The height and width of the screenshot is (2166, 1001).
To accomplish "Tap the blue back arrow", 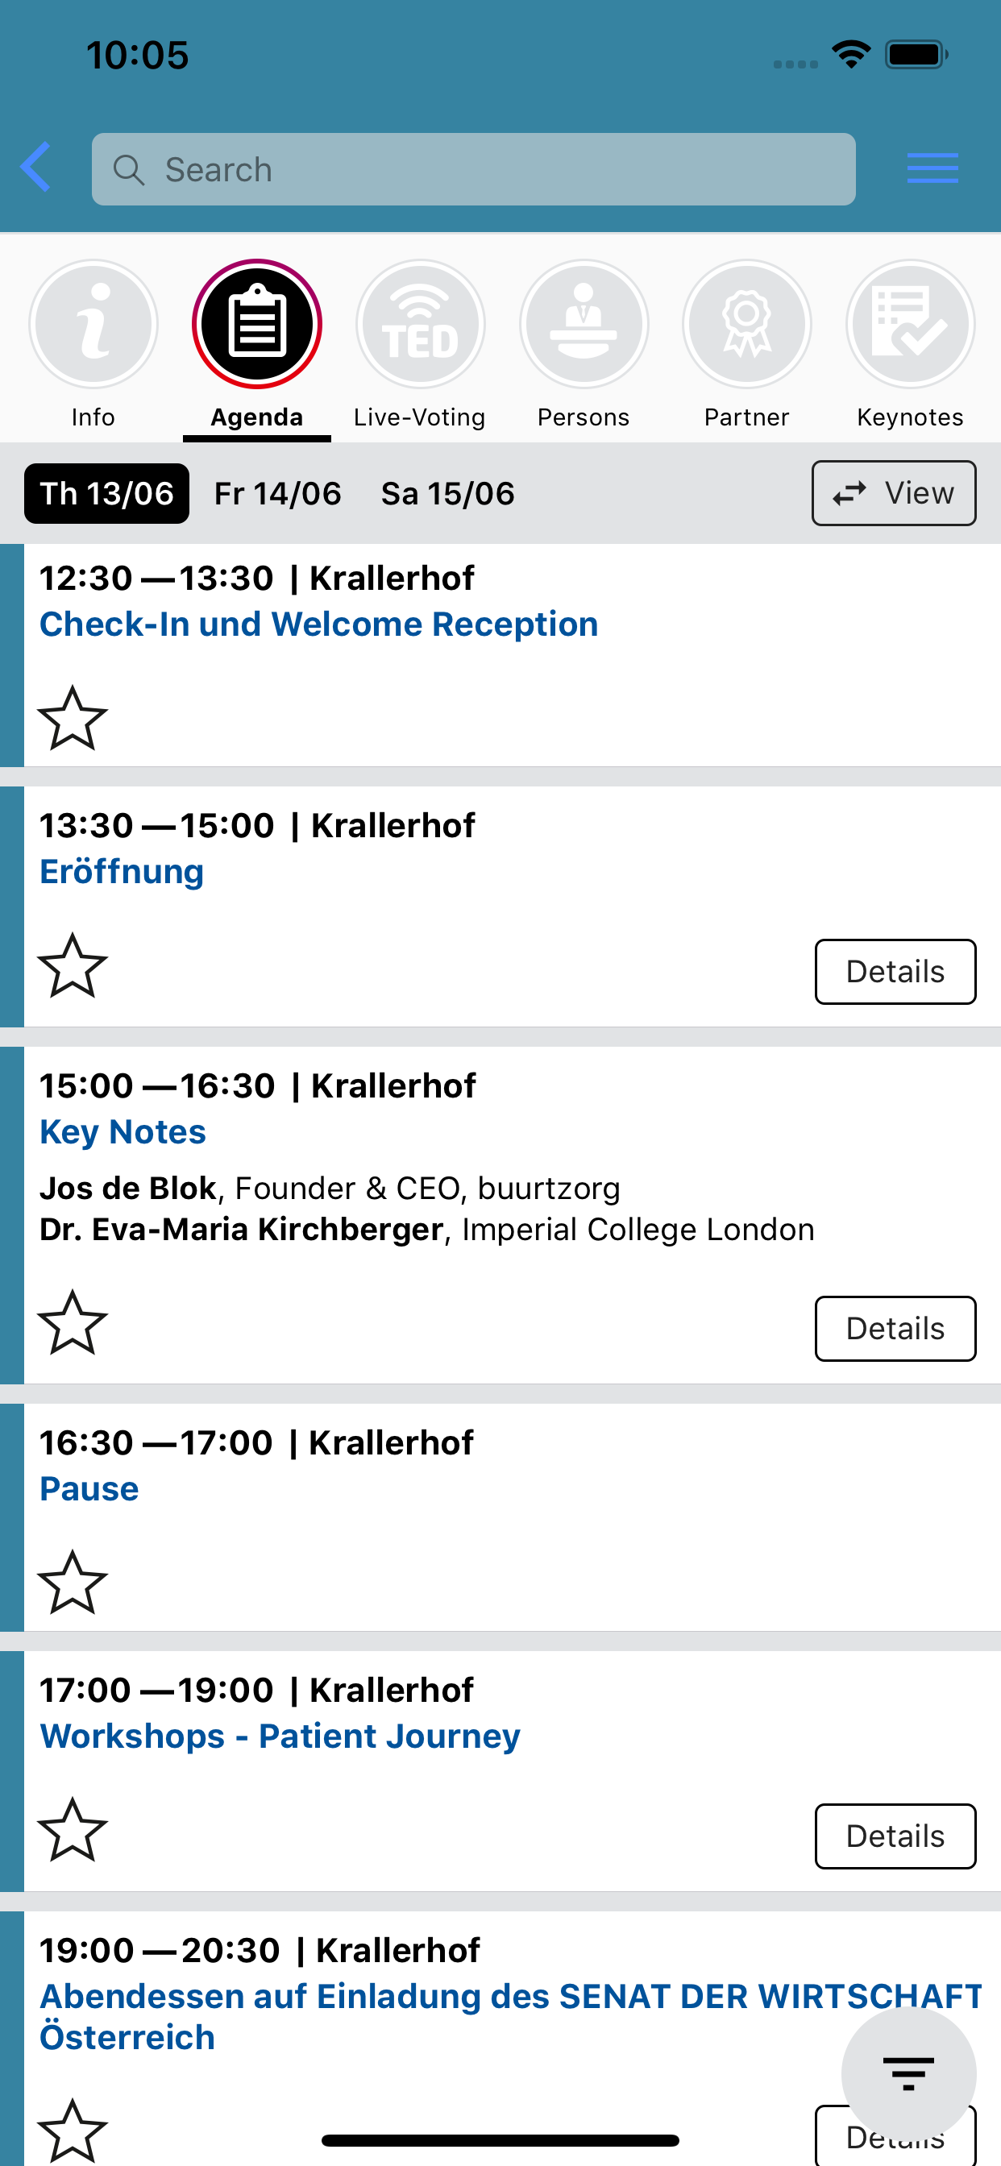I will 36,168.
